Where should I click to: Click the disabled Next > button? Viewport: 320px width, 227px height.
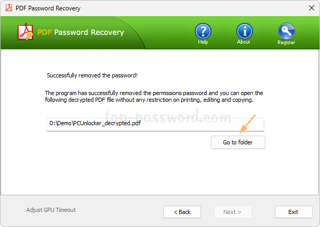pos(233,212)
